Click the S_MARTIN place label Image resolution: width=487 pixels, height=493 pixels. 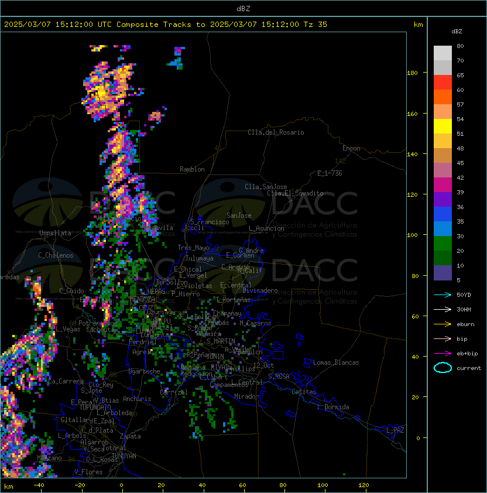coord(221,341)
